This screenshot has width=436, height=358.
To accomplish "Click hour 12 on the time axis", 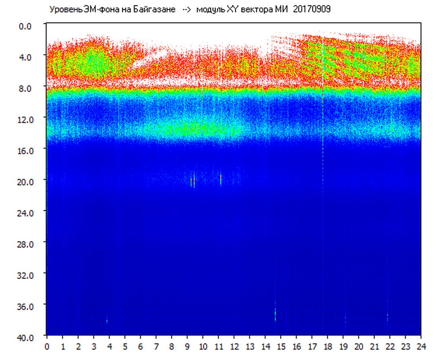I will tap(234, 346).
